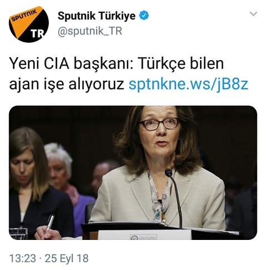
Task: Select the tweet text starting 'Yeni CIA başkanı'
Action: pos(128,73)
